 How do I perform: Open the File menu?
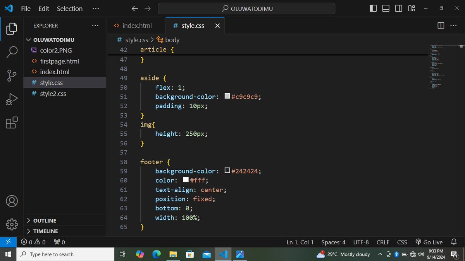pos(26,9)
